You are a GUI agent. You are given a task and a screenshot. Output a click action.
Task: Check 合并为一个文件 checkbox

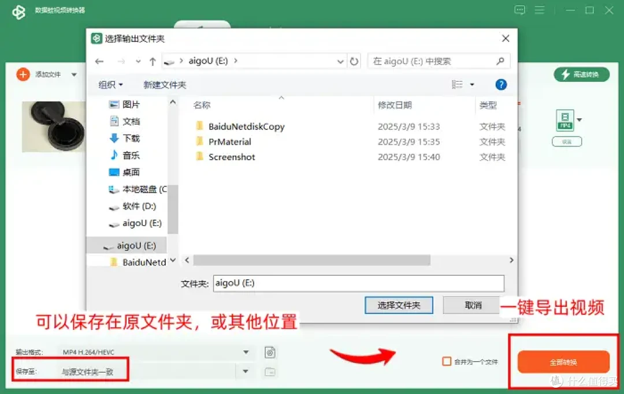[x=447, y=362]
